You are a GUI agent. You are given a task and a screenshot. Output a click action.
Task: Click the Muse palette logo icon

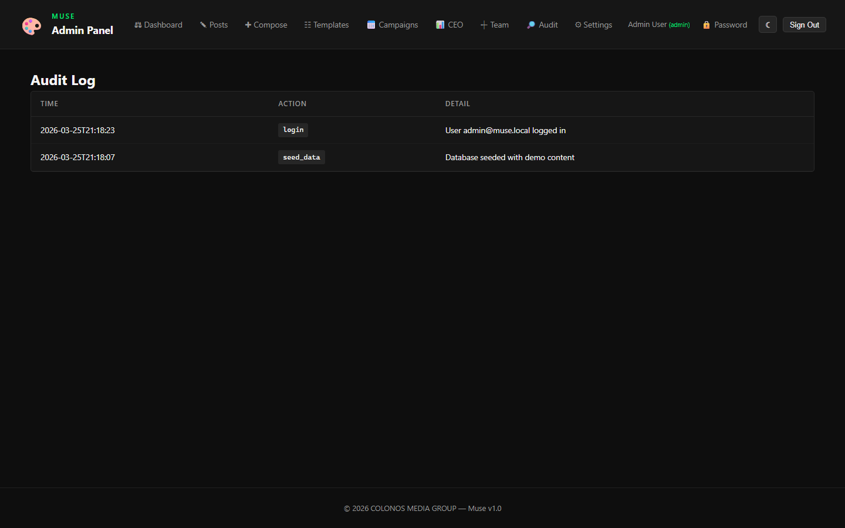tap(32, 26)
